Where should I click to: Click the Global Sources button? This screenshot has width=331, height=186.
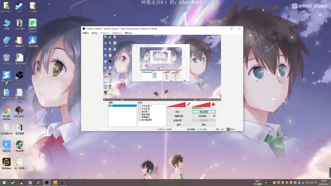[179, 120]
